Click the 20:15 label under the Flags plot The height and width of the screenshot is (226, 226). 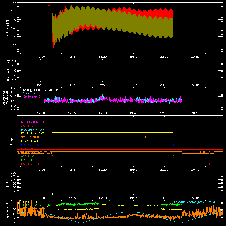click(195, 170)
